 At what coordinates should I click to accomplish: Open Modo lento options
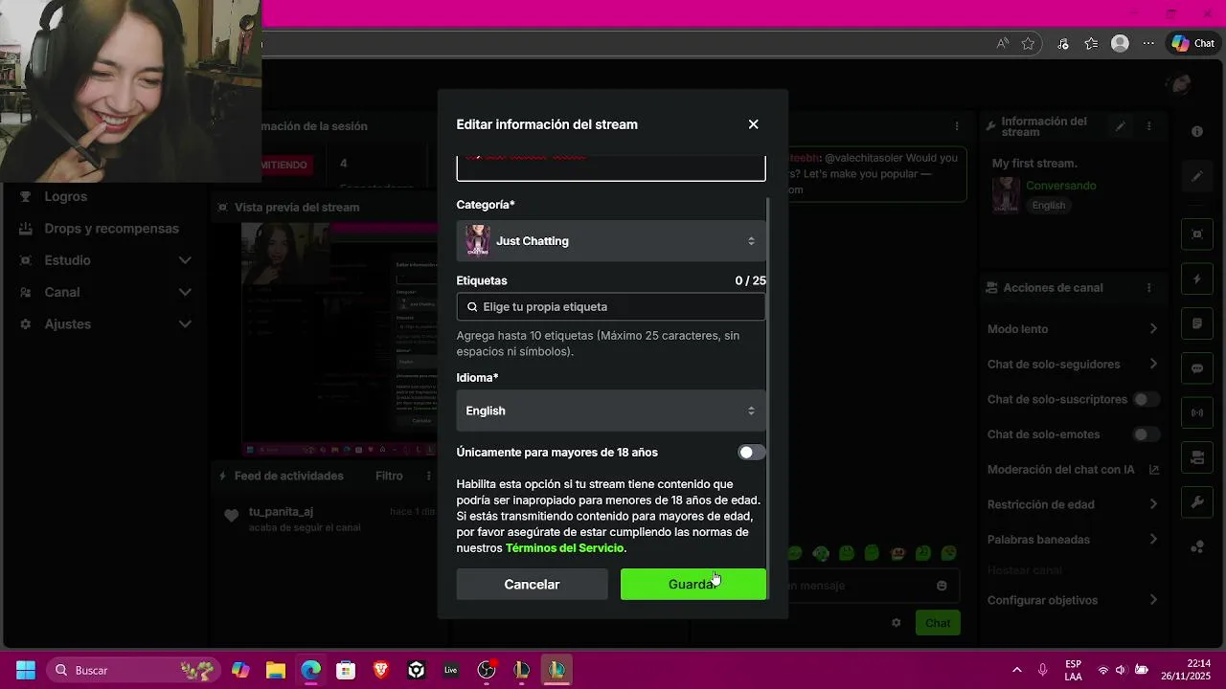[1073, 329]
